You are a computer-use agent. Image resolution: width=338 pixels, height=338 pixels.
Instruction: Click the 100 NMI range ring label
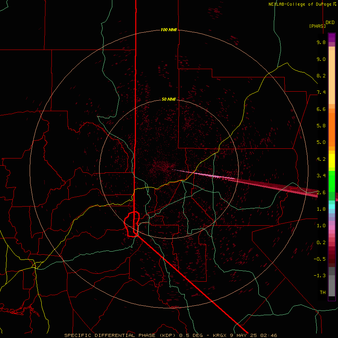(x=169, y=30)
